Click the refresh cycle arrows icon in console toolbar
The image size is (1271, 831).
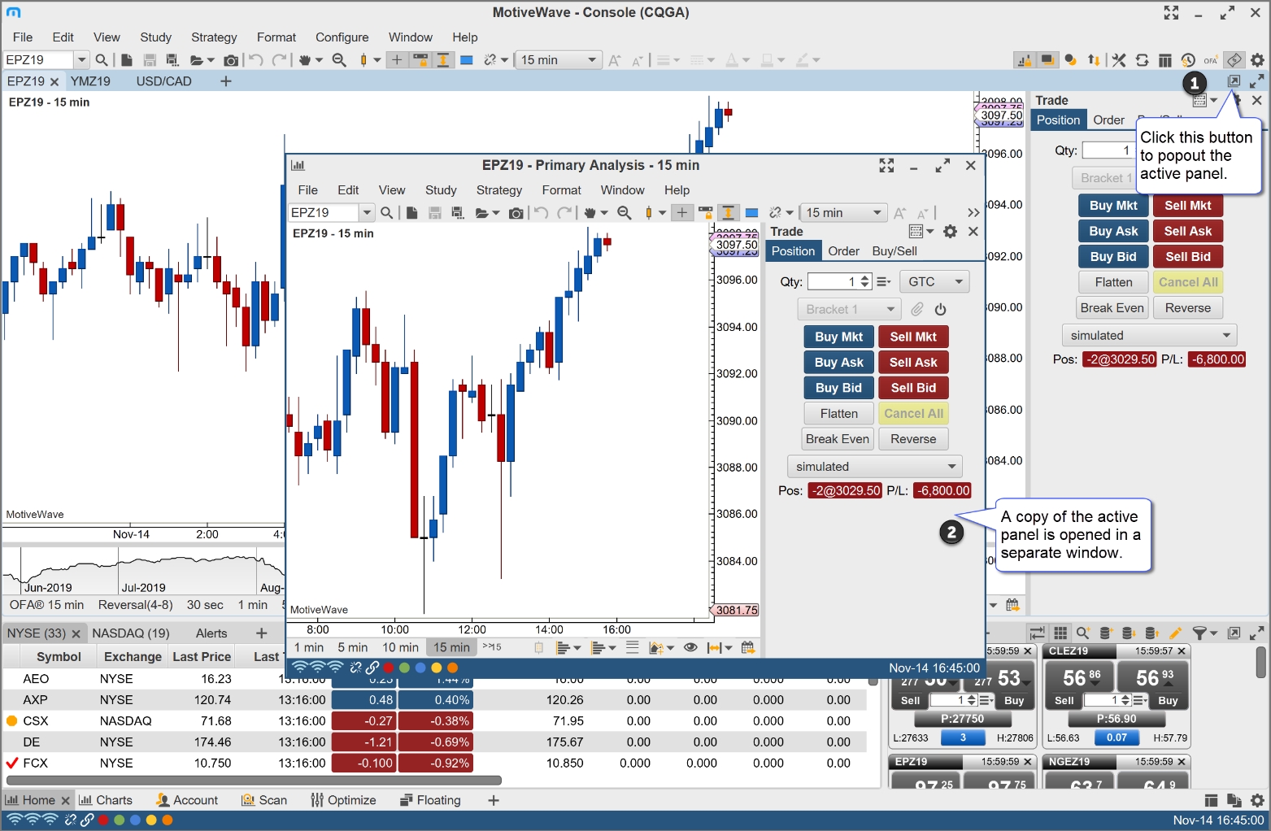1143,60
